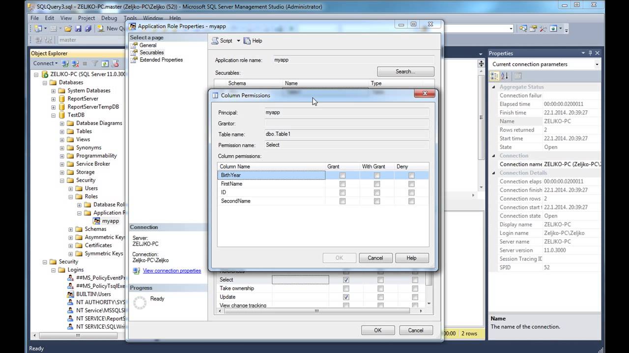Collapse the Logins tree node
Screen dimensions: 629x353
(54, 270)
